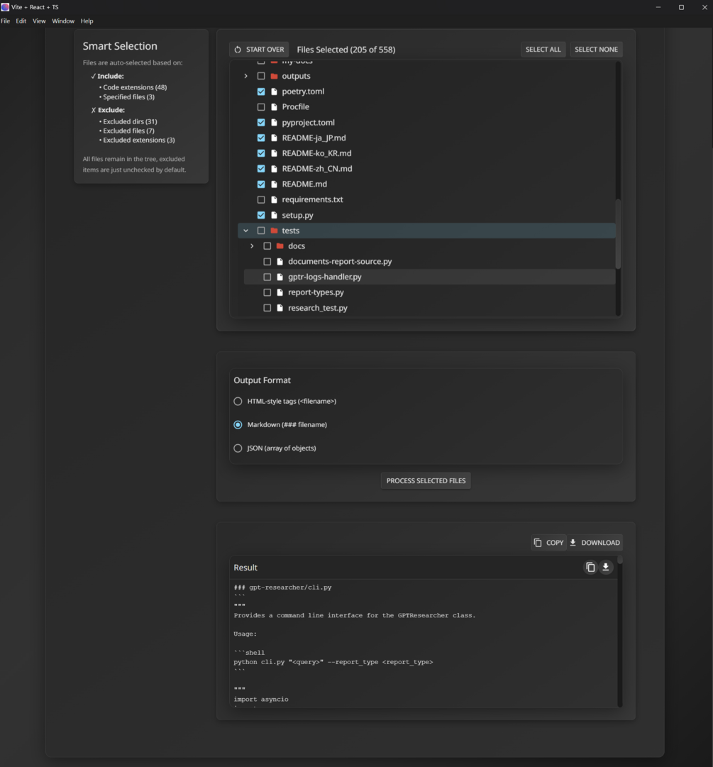Click the round copy icon in Result header
Screen dimensions: 713x767
click(x=590, y=567)
